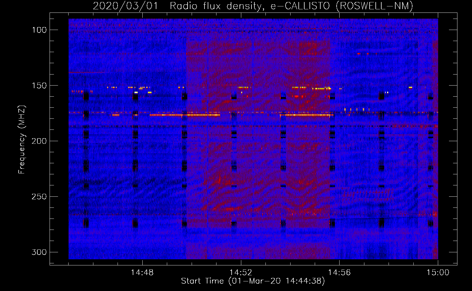Click the '200' frequency tick label

(39, 141)
